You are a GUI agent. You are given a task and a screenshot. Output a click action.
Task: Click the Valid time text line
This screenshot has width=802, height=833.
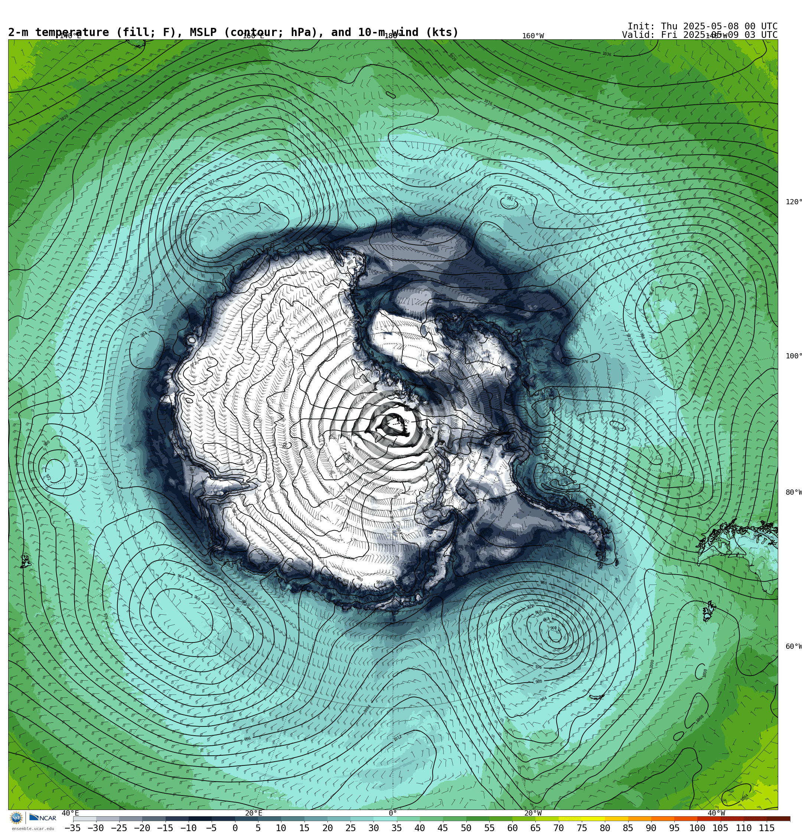[x=700, y=35]
